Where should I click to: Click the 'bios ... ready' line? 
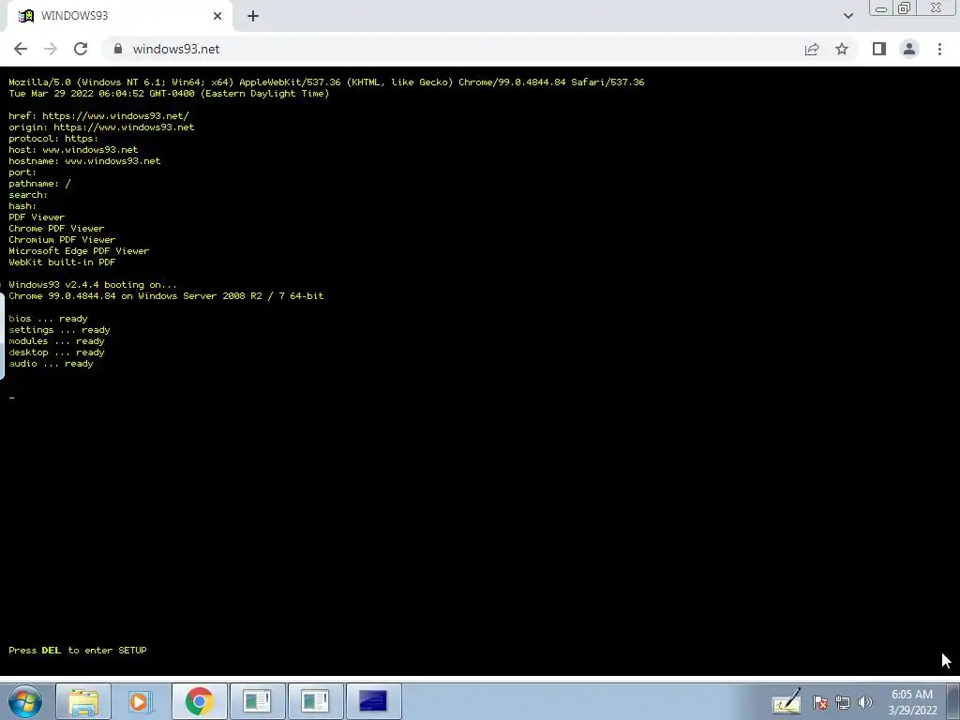(48, 319)
